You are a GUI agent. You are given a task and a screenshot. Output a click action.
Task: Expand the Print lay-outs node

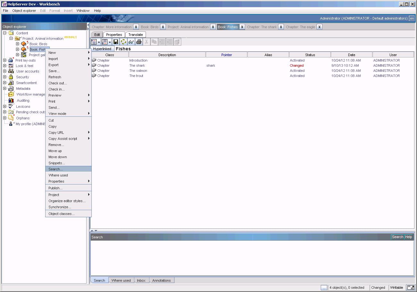pos(5,60)
